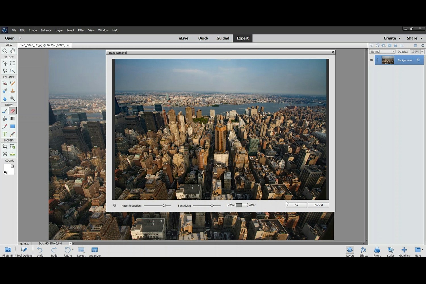Select the Zoom tool in the View section
This screenshot has width=426, height=284.
tap(5, 51)
